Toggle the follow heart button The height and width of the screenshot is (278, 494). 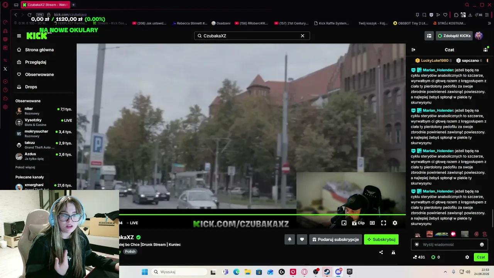(x=302, y=239)
